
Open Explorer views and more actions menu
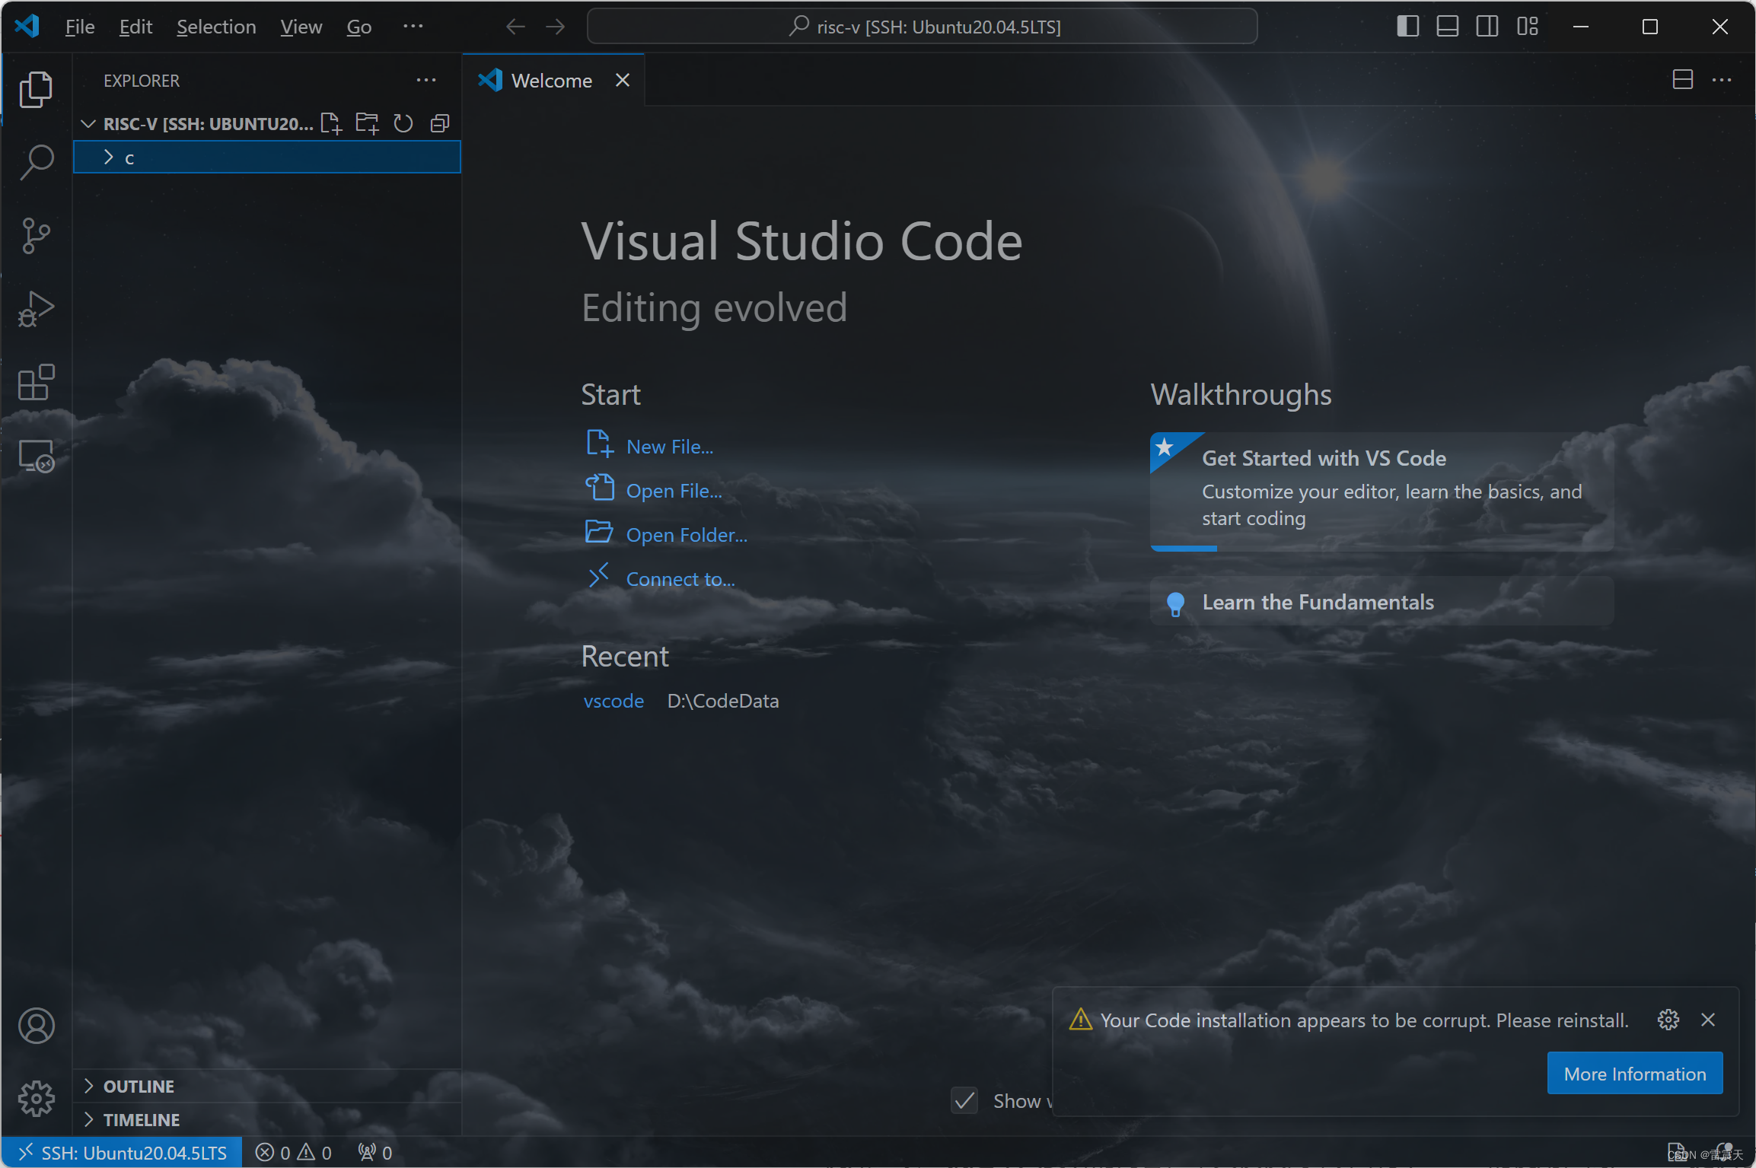click(426, 80)
